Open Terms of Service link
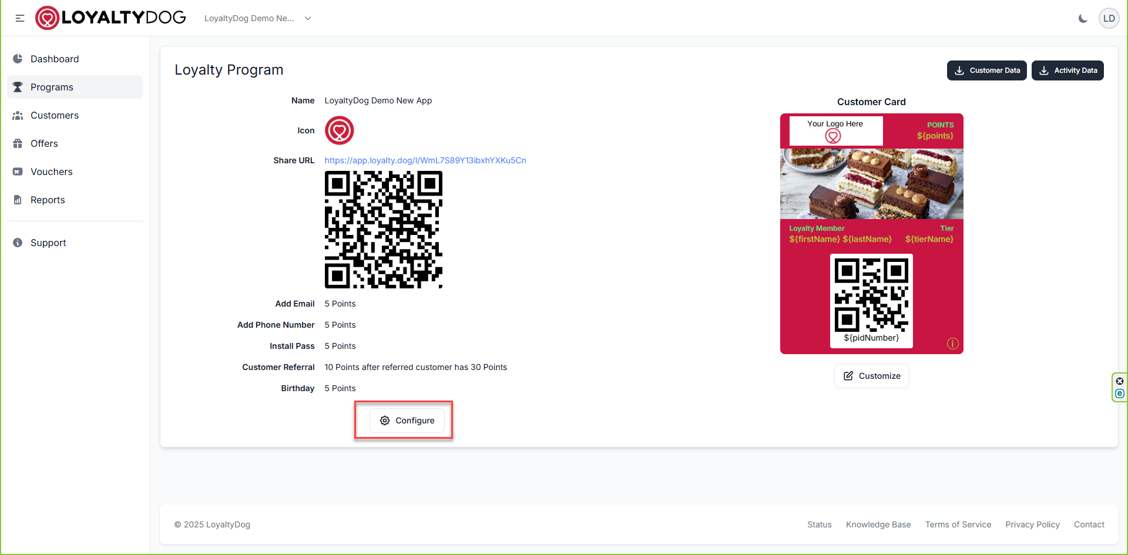This screenshot has width=1128, height=555. [x=958, y=524]
